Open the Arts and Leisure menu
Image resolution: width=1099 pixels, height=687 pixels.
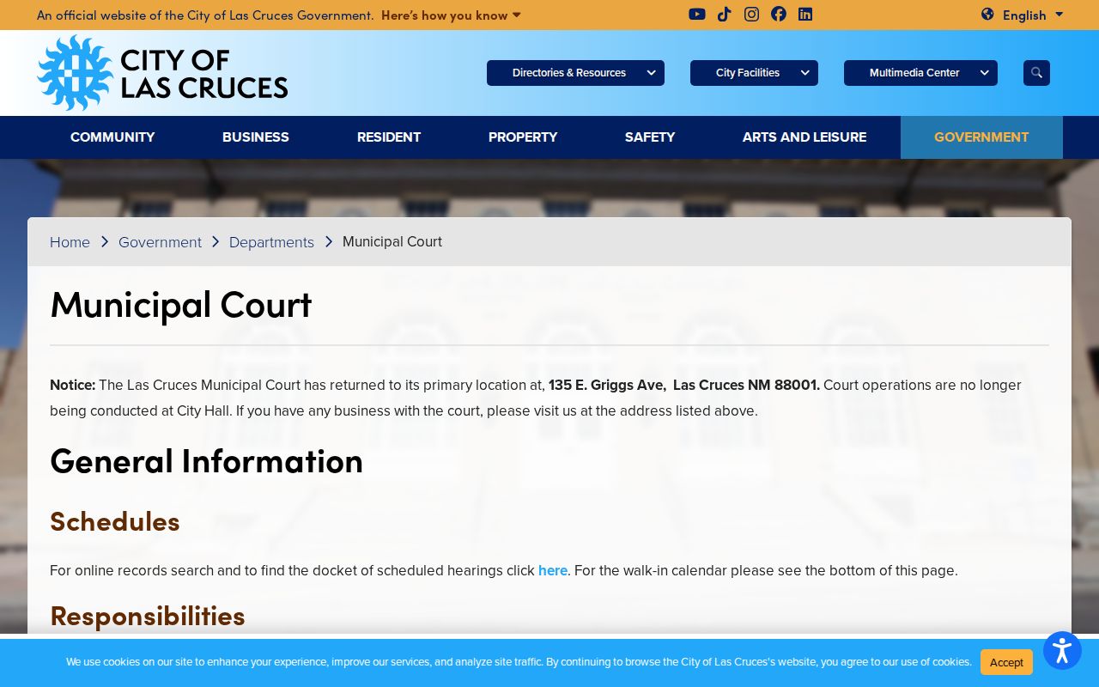click(805, 137)
